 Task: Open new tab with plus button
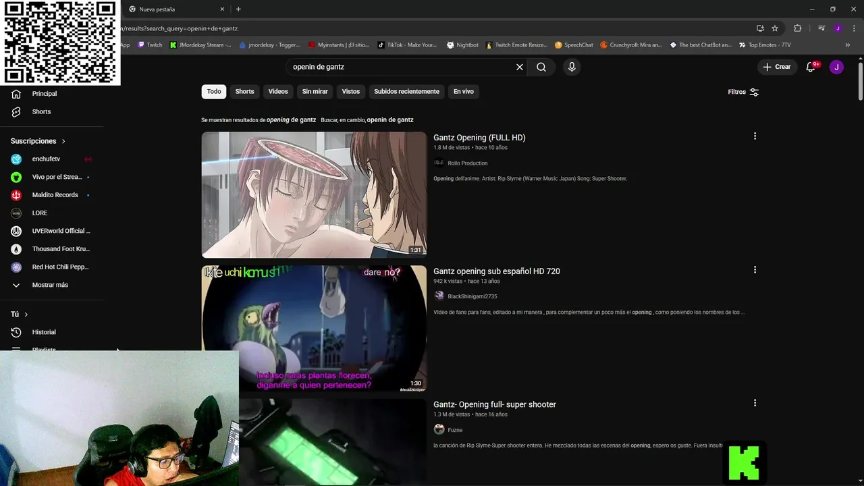coord(238,9)
